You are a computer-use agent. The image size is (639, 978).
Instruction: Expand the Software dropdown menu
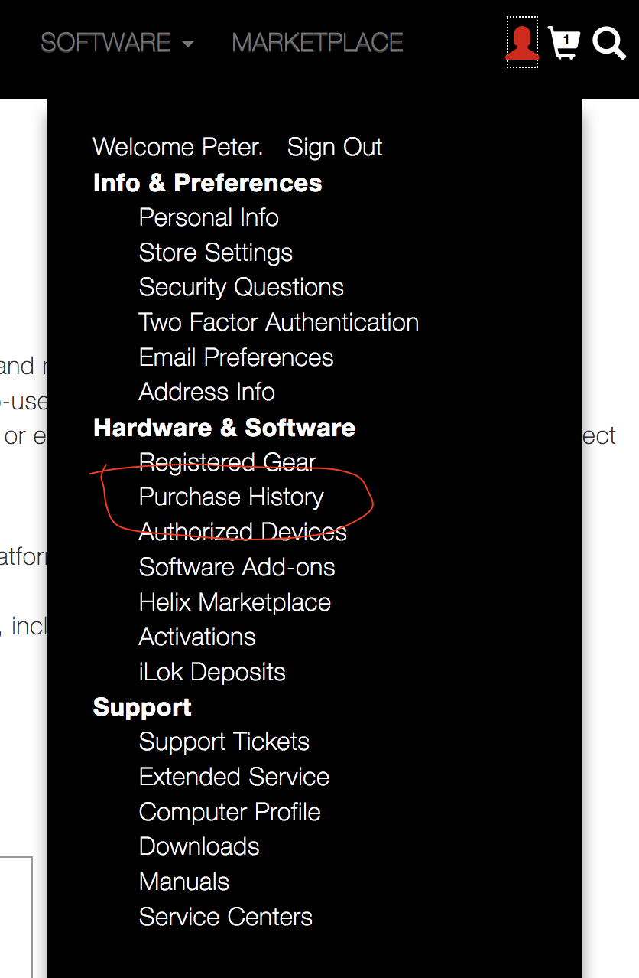click(x=117, y=43)
